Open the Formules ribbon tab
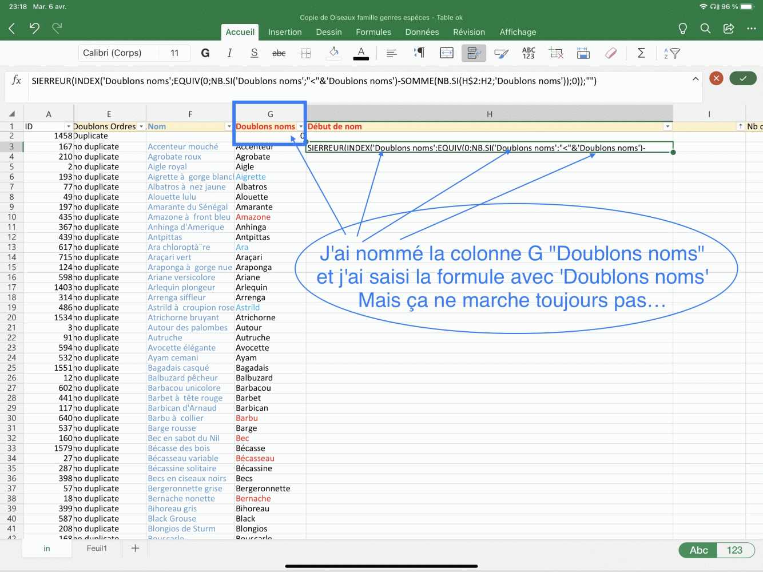Image resolution: width=763 pixels, height=572 pixels. [x=373, y=32]
